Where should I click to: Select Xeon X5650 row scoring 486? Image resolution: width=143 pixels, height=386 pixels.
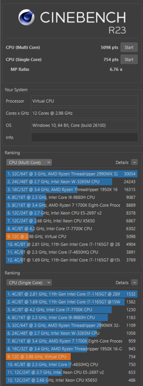pos(71,380)
